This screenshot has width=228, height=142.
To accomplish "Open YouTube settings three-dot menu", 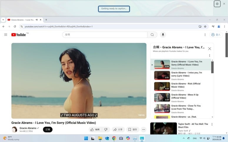I will 205,35.
